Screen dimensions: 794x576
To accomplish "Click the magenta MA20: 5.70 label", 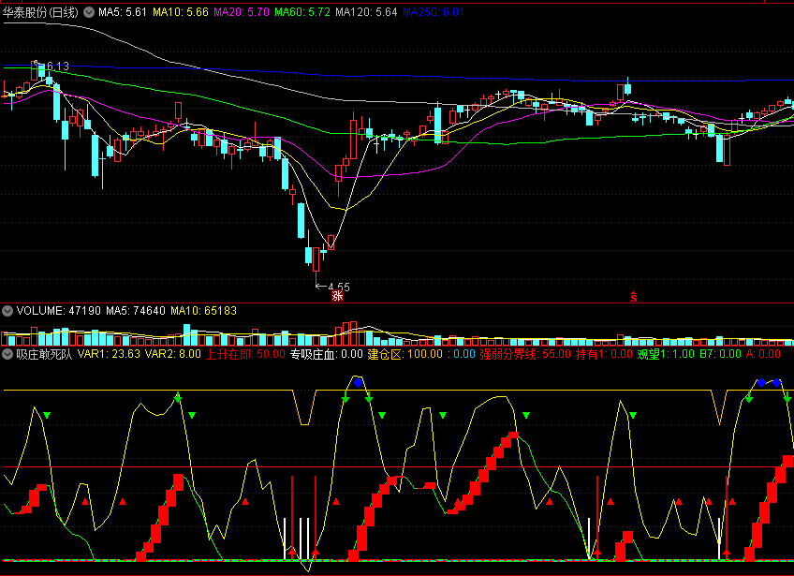I will tap(242, 12).
